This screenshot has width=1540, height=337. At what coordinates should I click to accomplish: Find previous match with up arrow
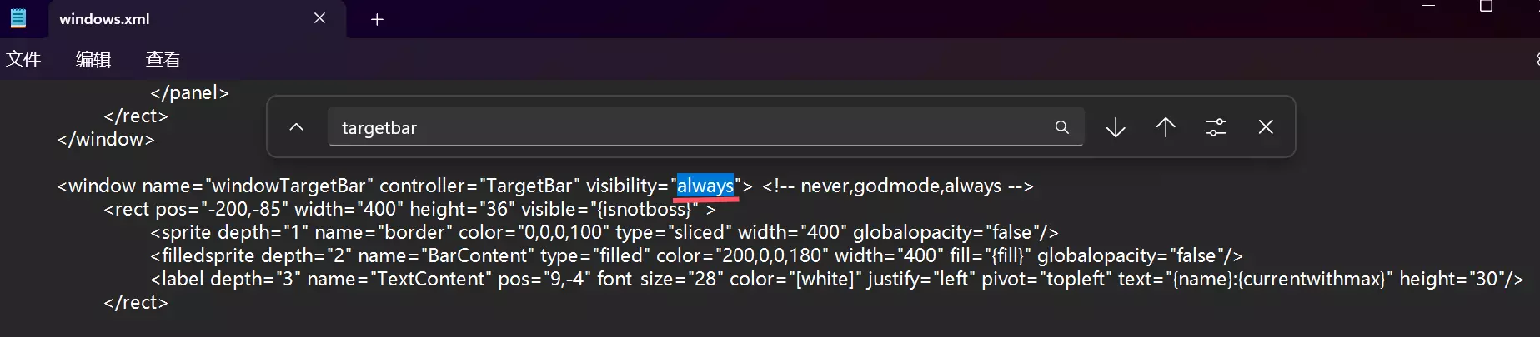[x=1166, y=127]
